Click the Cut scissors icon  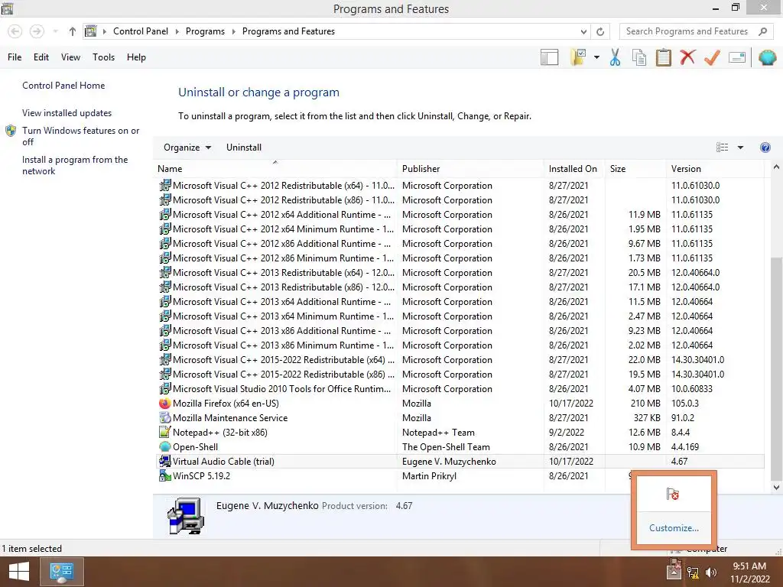coord(615,57)
